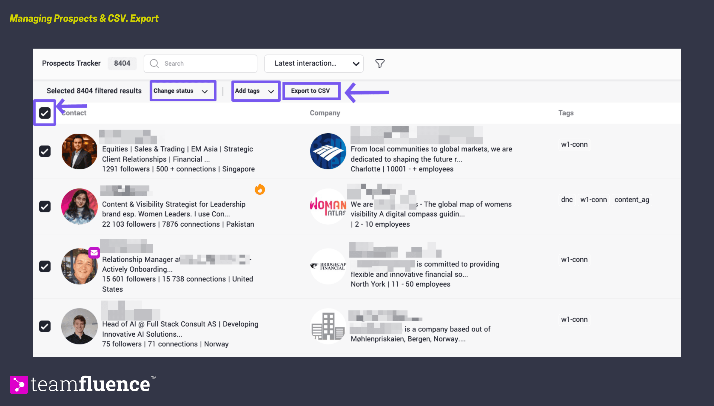
Task: Uncheck the Singapore equities contact checkbox
Action: point(45,151)
